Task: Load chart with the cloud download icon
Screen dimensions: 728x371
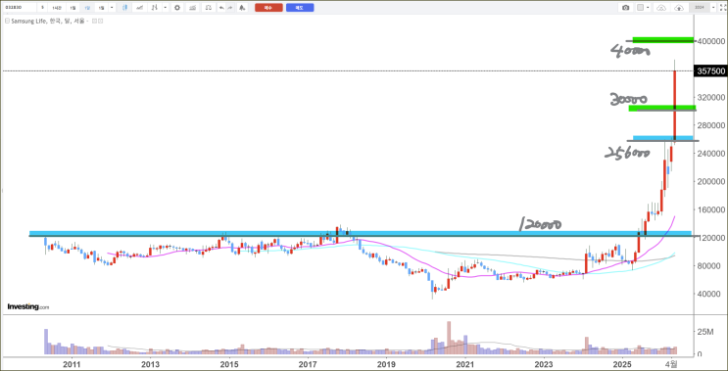Action: [x=661, y=8]
